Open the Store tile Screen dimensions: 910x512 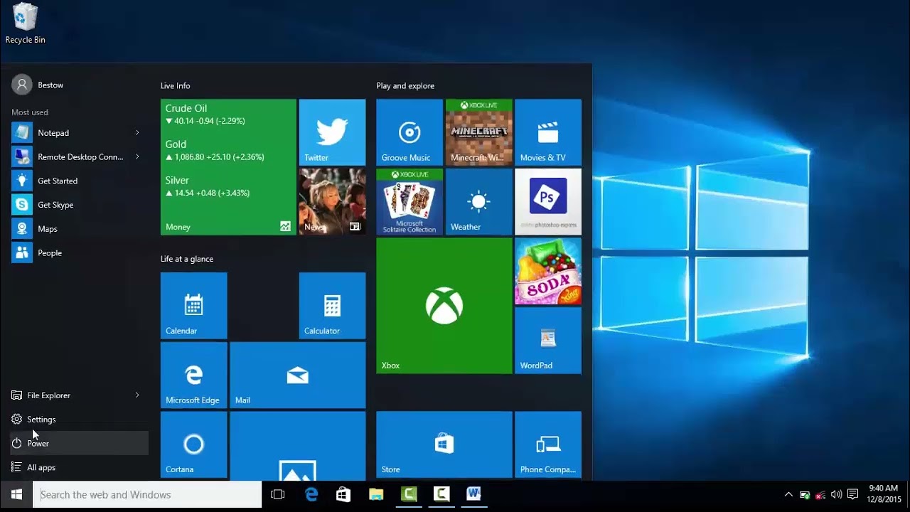click(x=444, y=444)
